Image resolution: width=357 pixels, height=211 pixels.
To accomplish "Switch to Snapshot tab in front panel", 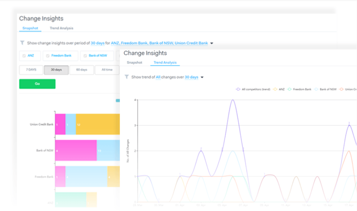I will [x=134, y=63].
